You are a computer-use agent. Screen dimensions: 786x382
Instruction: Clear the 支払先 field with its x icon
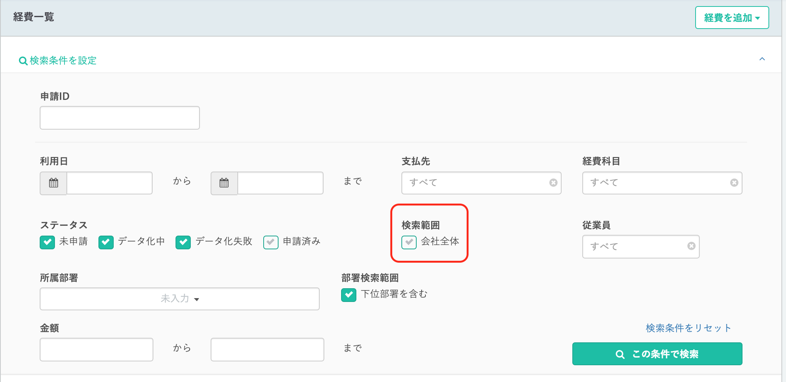tap(553, 183)
